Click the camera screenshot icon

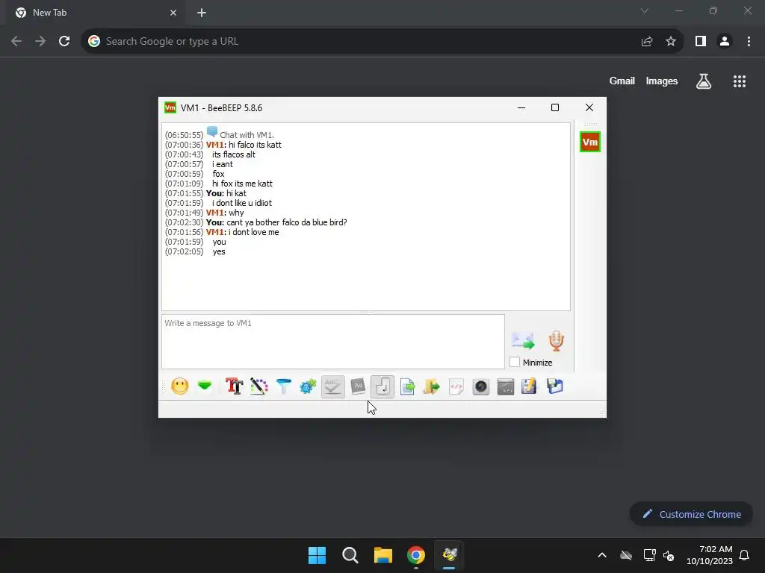coord(480,386)
